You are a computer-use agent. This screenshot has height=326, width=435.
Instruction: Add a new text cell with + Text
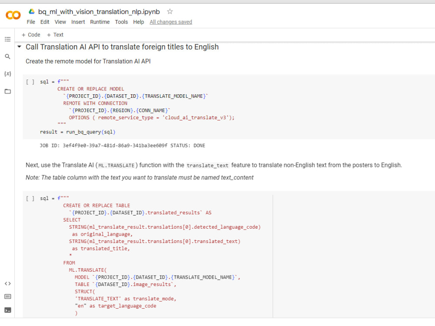tap(55, 35)
